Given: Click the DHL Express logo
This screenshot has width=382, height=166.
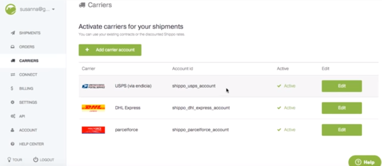Looking at the screenshot, I should point(93,108).
